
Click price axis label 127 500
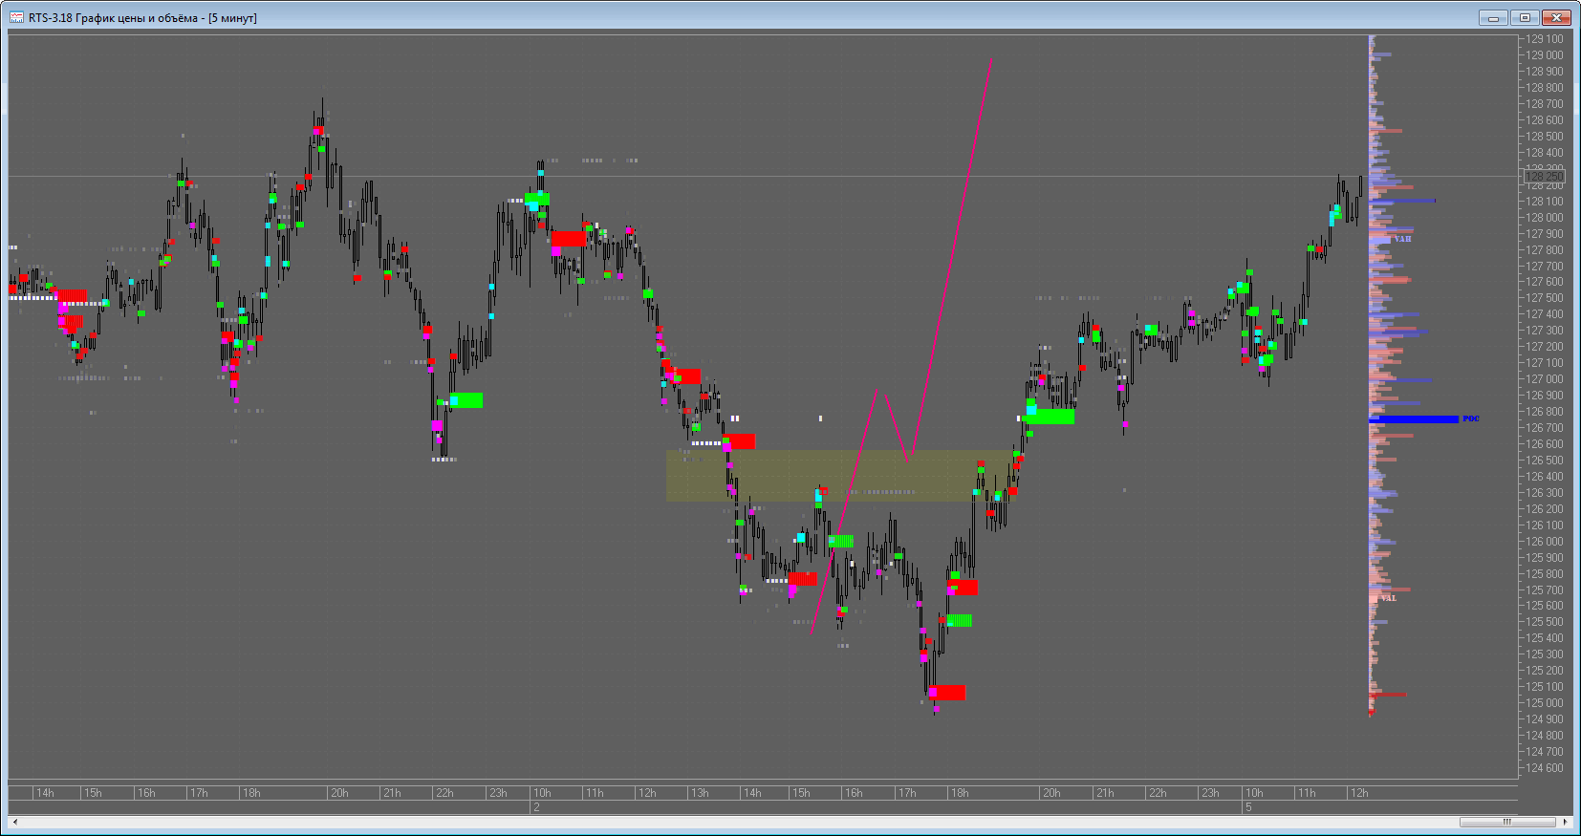pos(1545,298)
